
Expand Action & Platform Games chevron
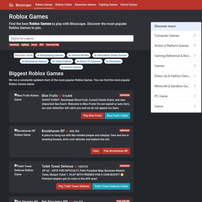[x=195, y=45]
